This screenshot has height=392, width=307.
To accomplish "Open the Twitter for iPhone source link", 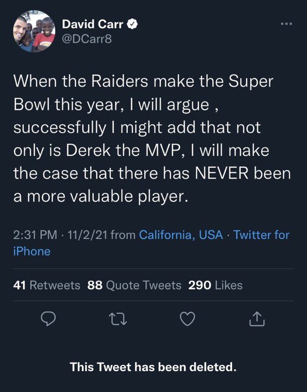I will pos(261,235).
